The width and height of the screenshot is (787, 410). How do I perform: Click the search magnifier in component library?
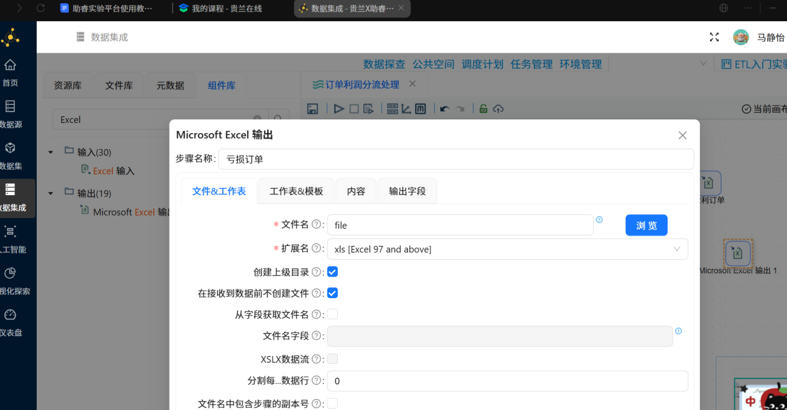[278, 119]
